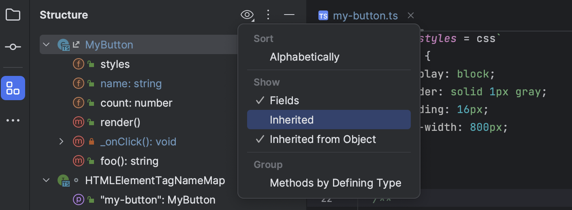572x210 pixels.
Task: Expand the _onClick(): void node
Action: coord(62,141)
